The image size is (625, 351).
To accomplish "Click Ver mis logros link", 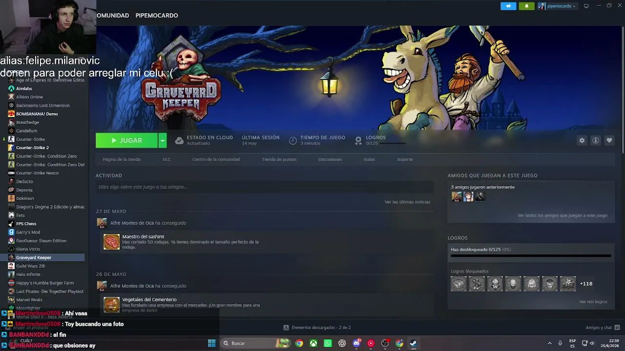I will tap(593, 302).
